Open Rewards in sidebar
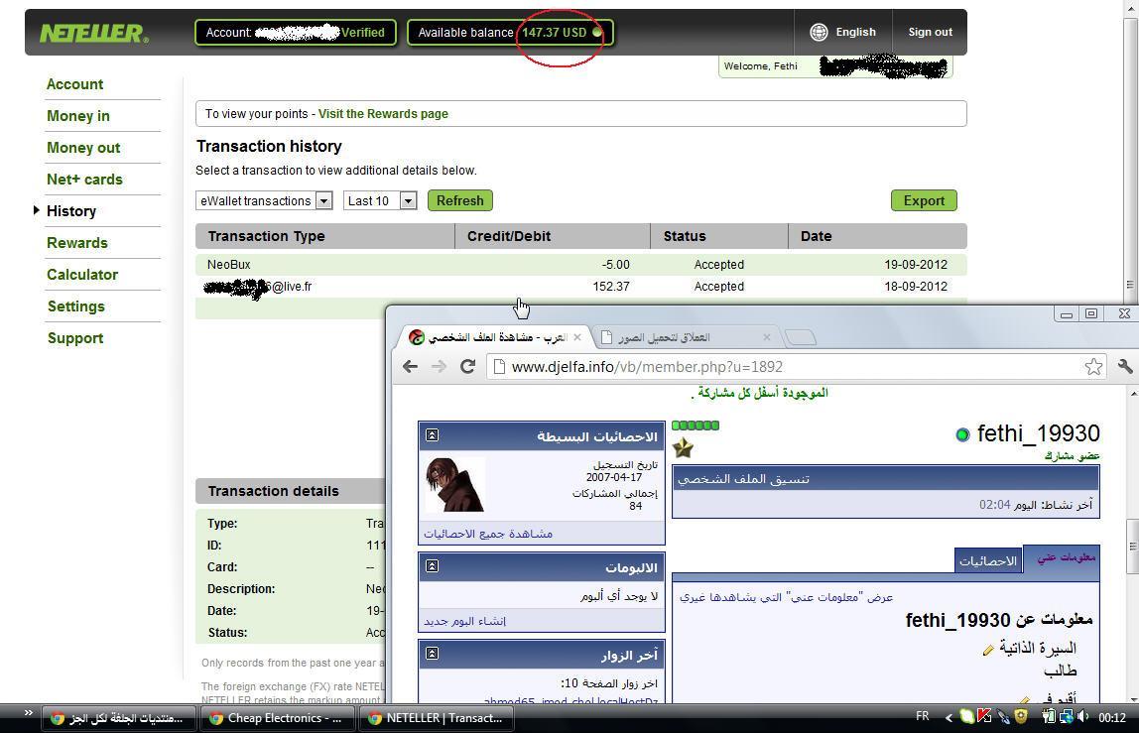The image size is (1139, 733). tap(77, 243)
